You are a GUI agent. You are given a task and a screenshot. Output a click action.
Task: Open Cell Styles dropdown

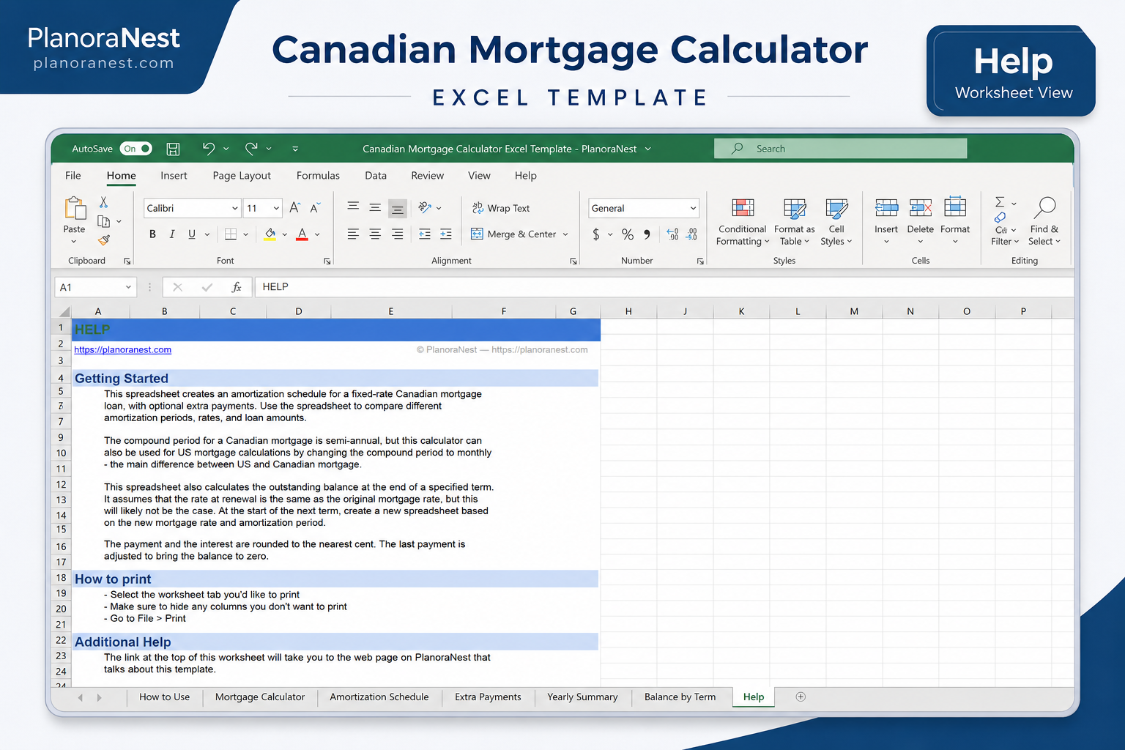pyautogui.click(x=836, y=221)
